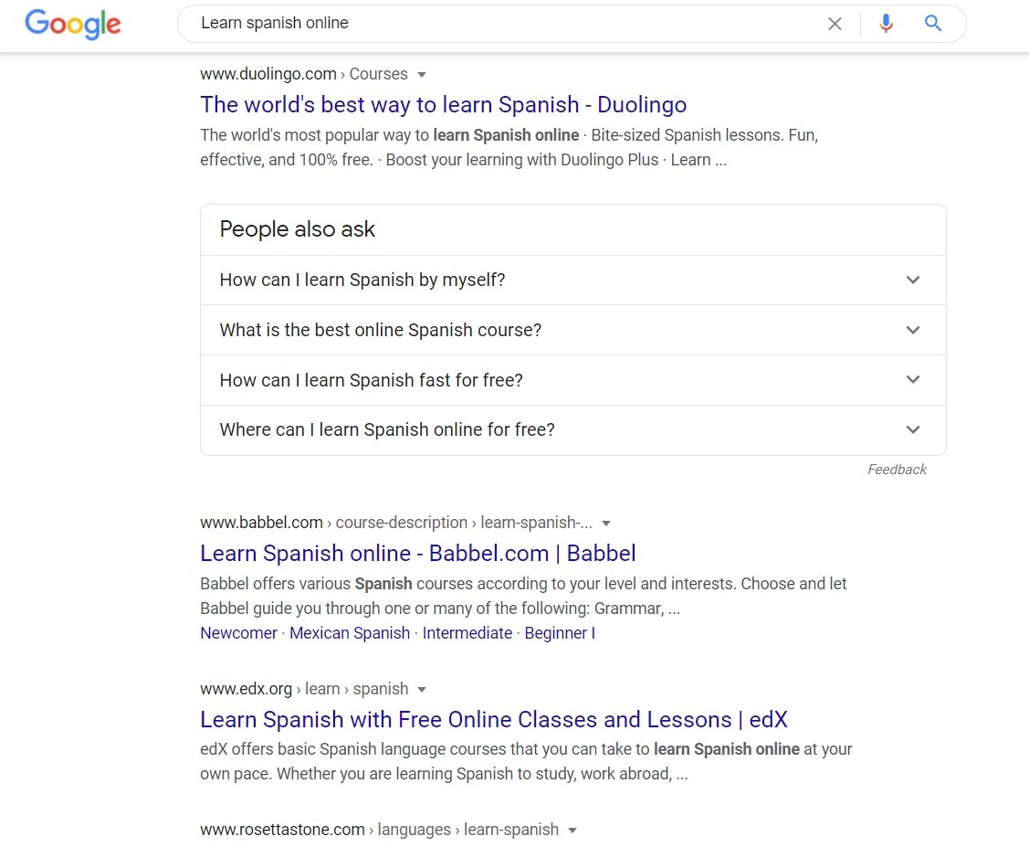Open the rosettastone.com result options arrow
Viewport: 1029px width, 847px height.
[572, 831]
